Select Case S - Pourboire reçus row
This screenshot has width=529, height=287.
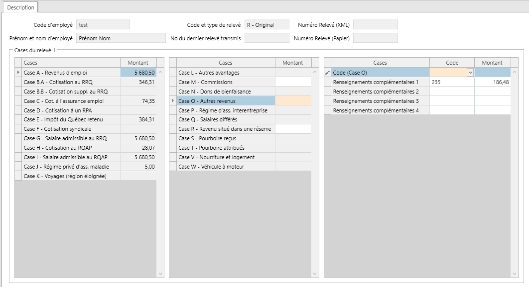pos(240,138)
